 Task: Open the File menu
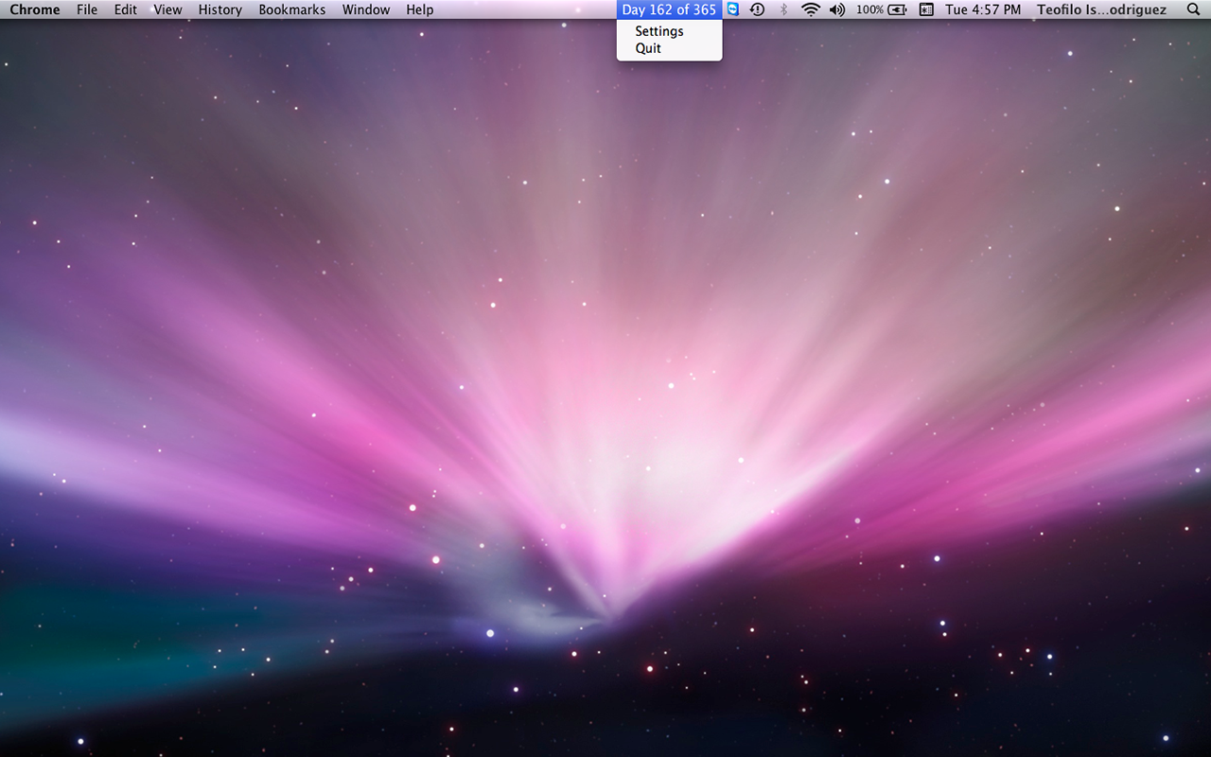(87, 9)
